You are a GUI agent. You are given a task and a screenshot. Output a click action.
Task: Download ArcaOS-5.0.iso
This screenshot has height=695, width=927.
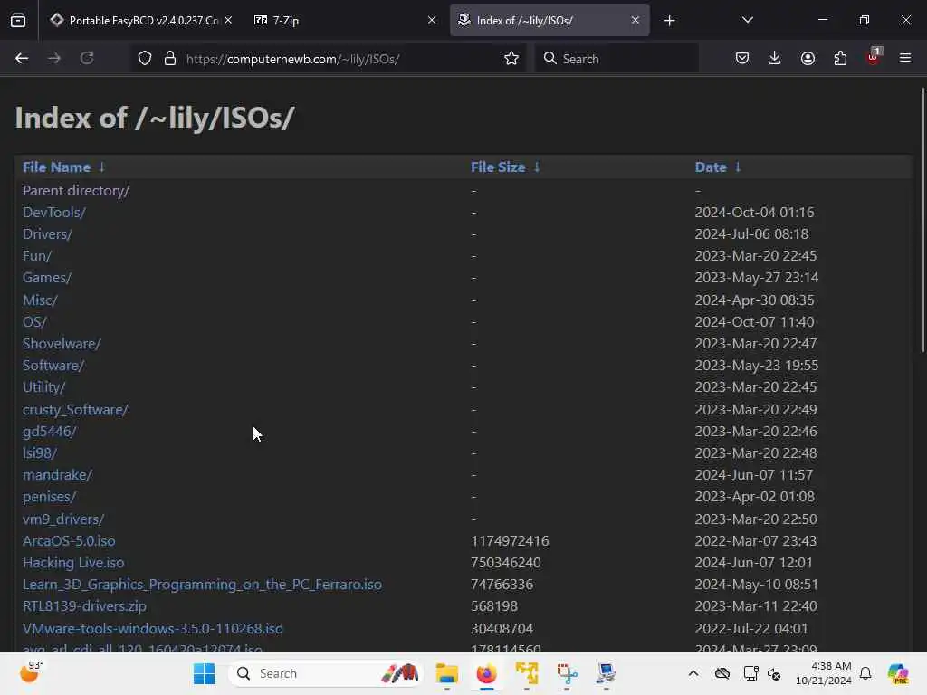pyautogui.click(x=69, y=541)
